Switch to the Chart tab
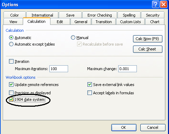Viewport: 169px width, 134px height. 155,22
